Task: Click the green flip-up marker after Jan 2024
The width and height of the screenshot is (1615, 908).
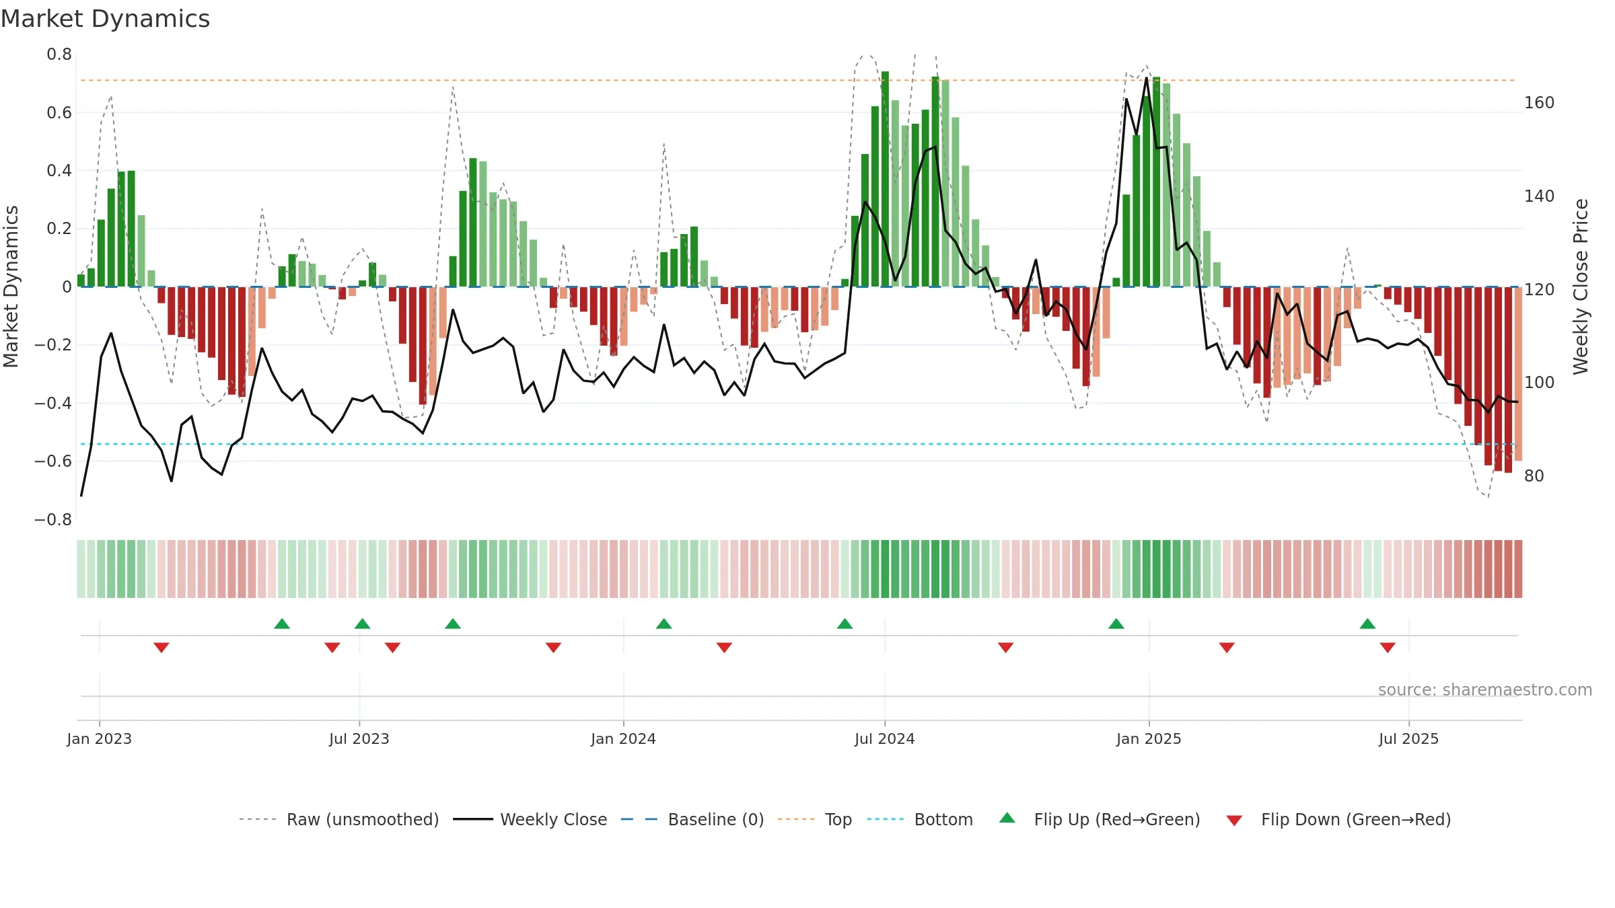Action: [x=664, y=623]
